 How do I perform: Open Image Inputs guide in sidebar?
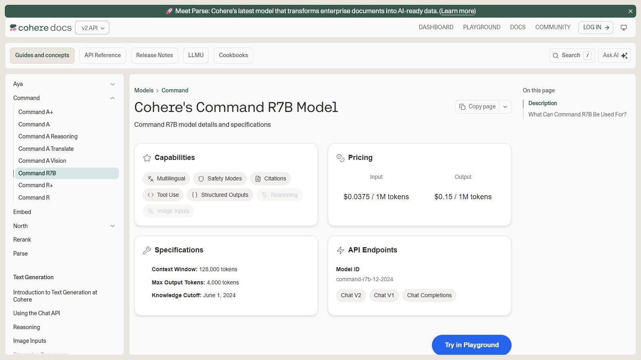(30, 341)
